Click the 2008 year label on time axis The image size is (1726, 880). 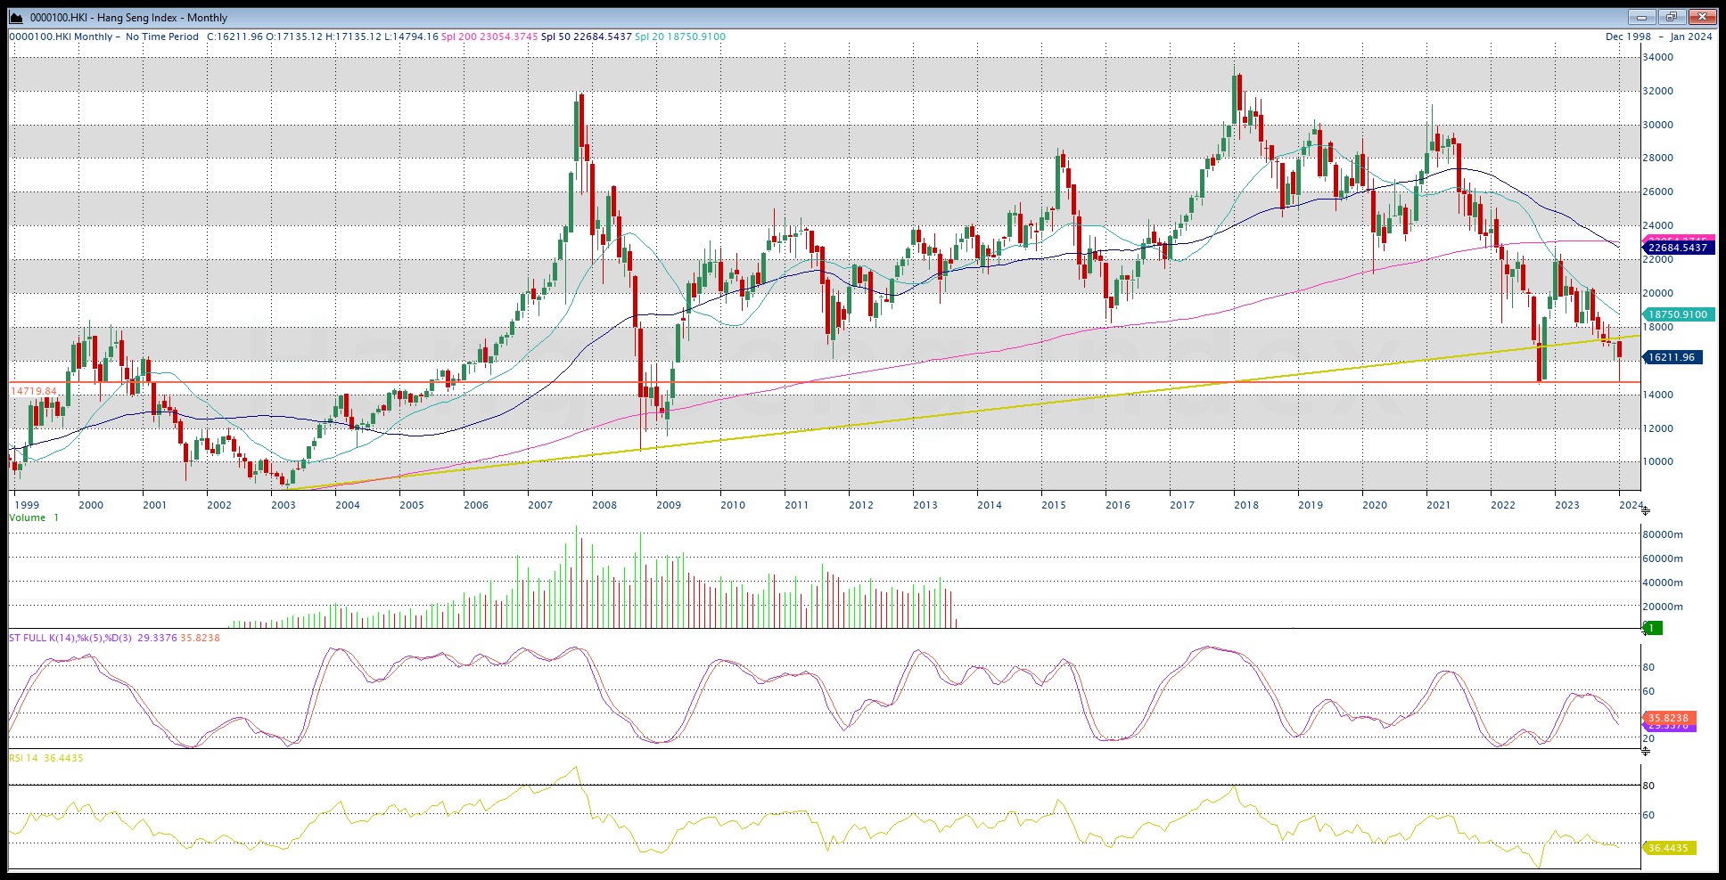(x=604, y=505)
